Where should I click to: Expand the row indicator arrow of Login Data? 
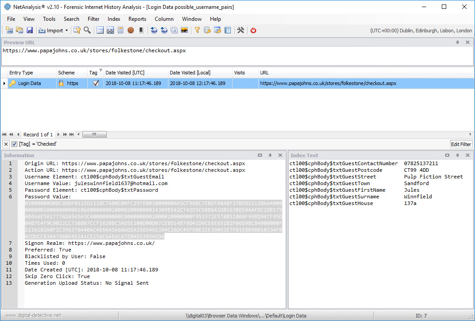coord(4,83)
